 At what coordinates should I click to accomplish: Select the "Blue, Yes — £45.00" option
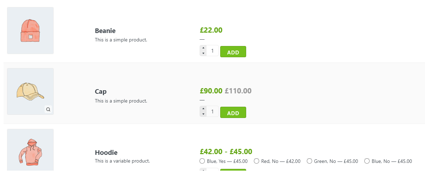click(x=202, y=161)
